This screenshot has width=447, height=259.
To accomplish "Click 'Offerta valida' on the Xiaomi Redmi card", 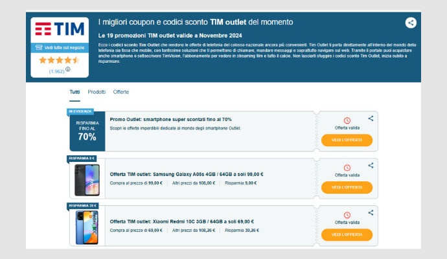I will pos(347,223).
